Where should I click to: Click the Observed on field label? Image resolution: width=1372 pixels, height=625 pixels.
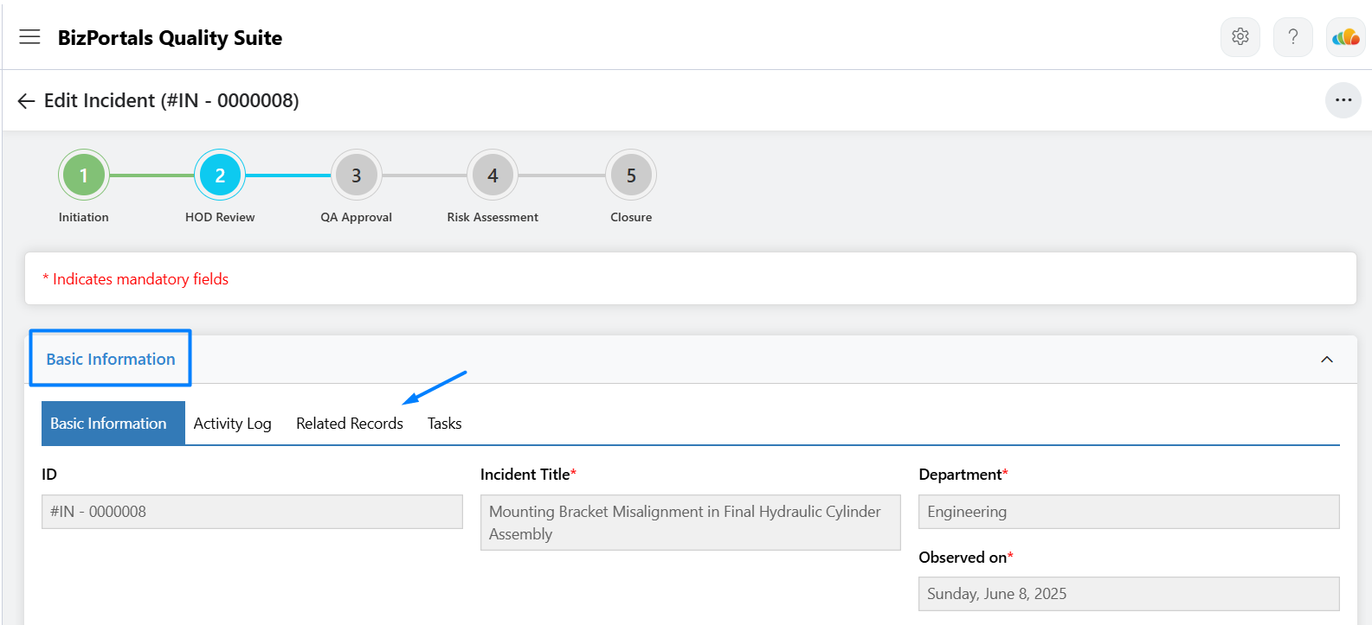(966, 558)
